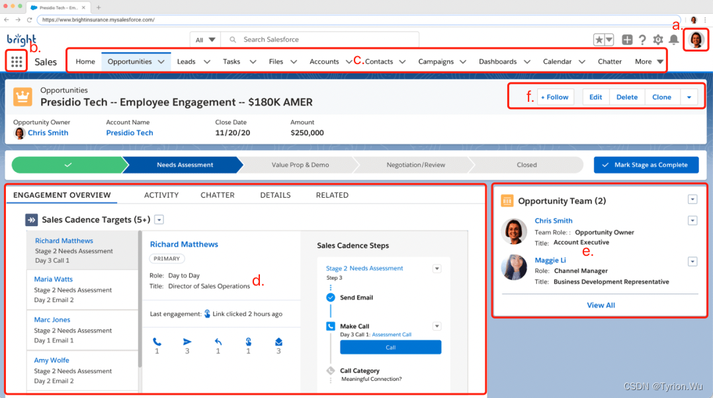Open the Assessment Call link
Viewport: 713px width, 398px height.
coord(392,335)
